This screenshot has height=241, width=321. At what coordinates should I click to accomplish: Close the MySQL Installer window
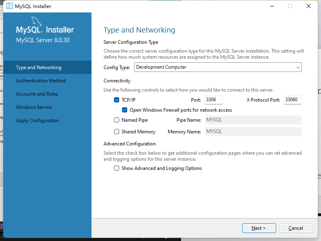pyautogui.click(x=309, y=6)
